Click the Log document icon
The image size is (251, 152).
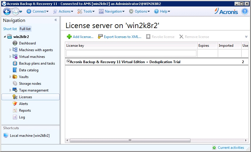[x=15, y=117]
